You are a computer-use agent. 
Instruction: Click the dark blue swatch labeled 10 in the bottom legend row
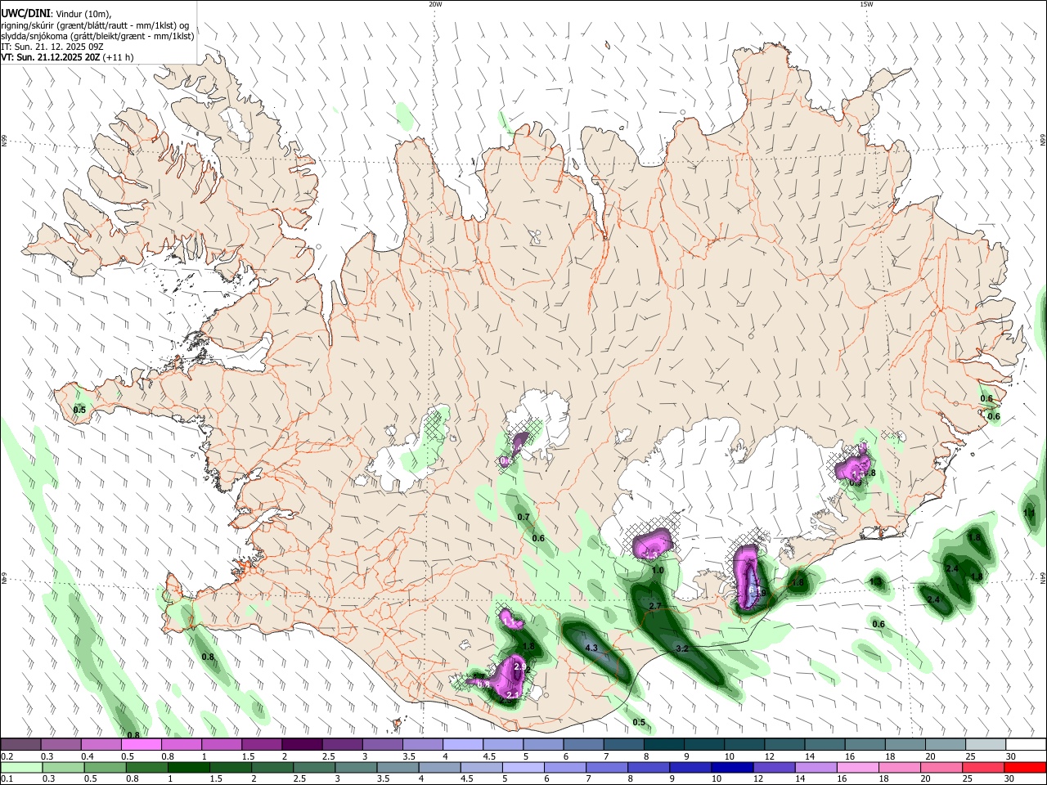(x=731, y=767)
